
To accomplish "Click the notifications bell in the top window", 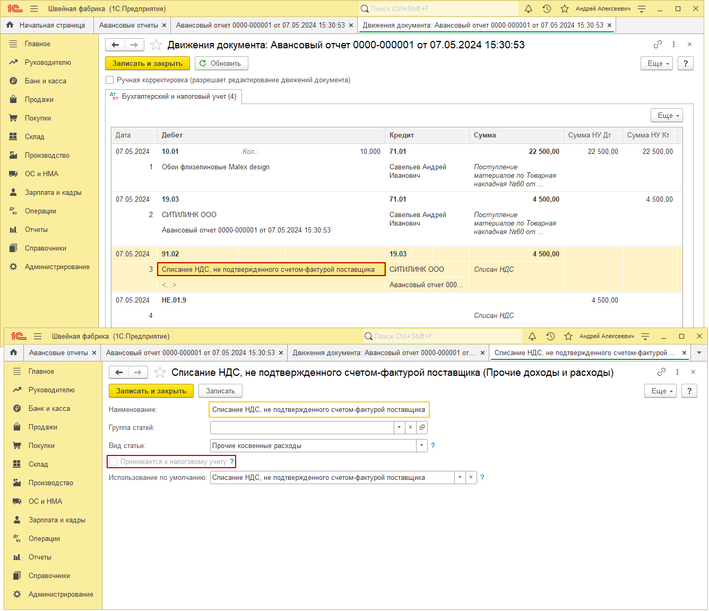I will [529, 8].
